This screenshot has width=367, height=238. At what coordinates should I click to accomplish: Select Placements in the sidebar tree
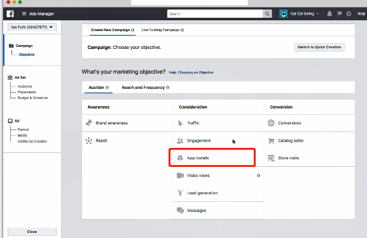[x=27, y=92]
